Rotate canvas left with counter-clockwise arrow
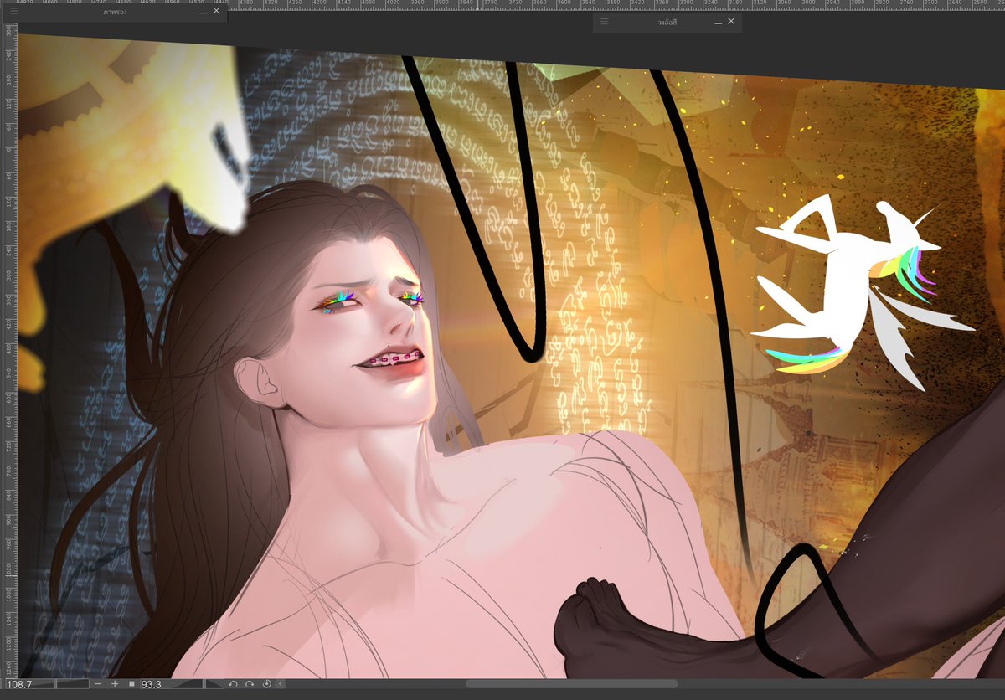This screenshot has height=700, width=1005. point(233,684)
